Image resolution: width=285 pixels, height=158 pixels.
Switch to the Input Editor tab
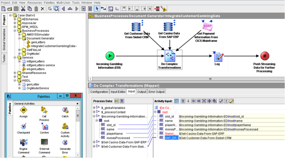point(118,92)
